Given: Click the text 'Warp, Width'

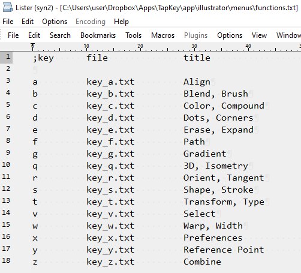Looking at the screenshot, I should (x=213, y=226).
